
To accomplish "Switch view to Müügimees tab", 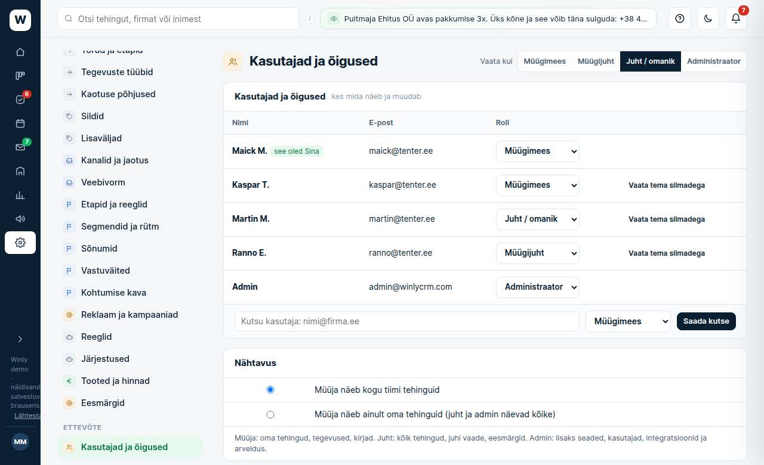I will 545,61.
